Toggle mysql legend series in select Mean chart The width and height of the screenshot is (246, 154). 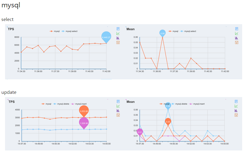pos(173,31)
